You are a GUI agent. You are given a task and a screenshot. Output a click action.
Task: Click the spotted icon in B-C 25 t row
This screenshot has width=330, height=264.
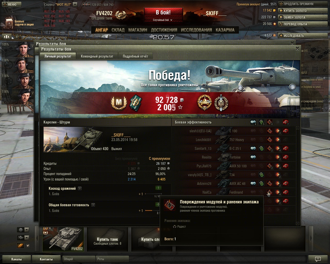point(253,148)
